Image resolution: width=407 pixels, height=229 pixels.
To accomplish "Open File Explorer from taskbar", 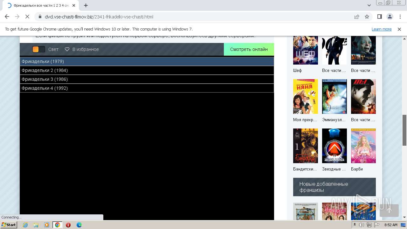I will click(36, 225).
